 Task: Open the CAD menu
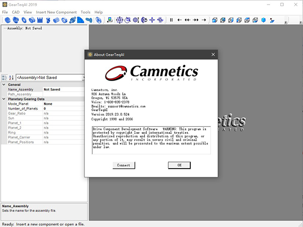(15, 12)
